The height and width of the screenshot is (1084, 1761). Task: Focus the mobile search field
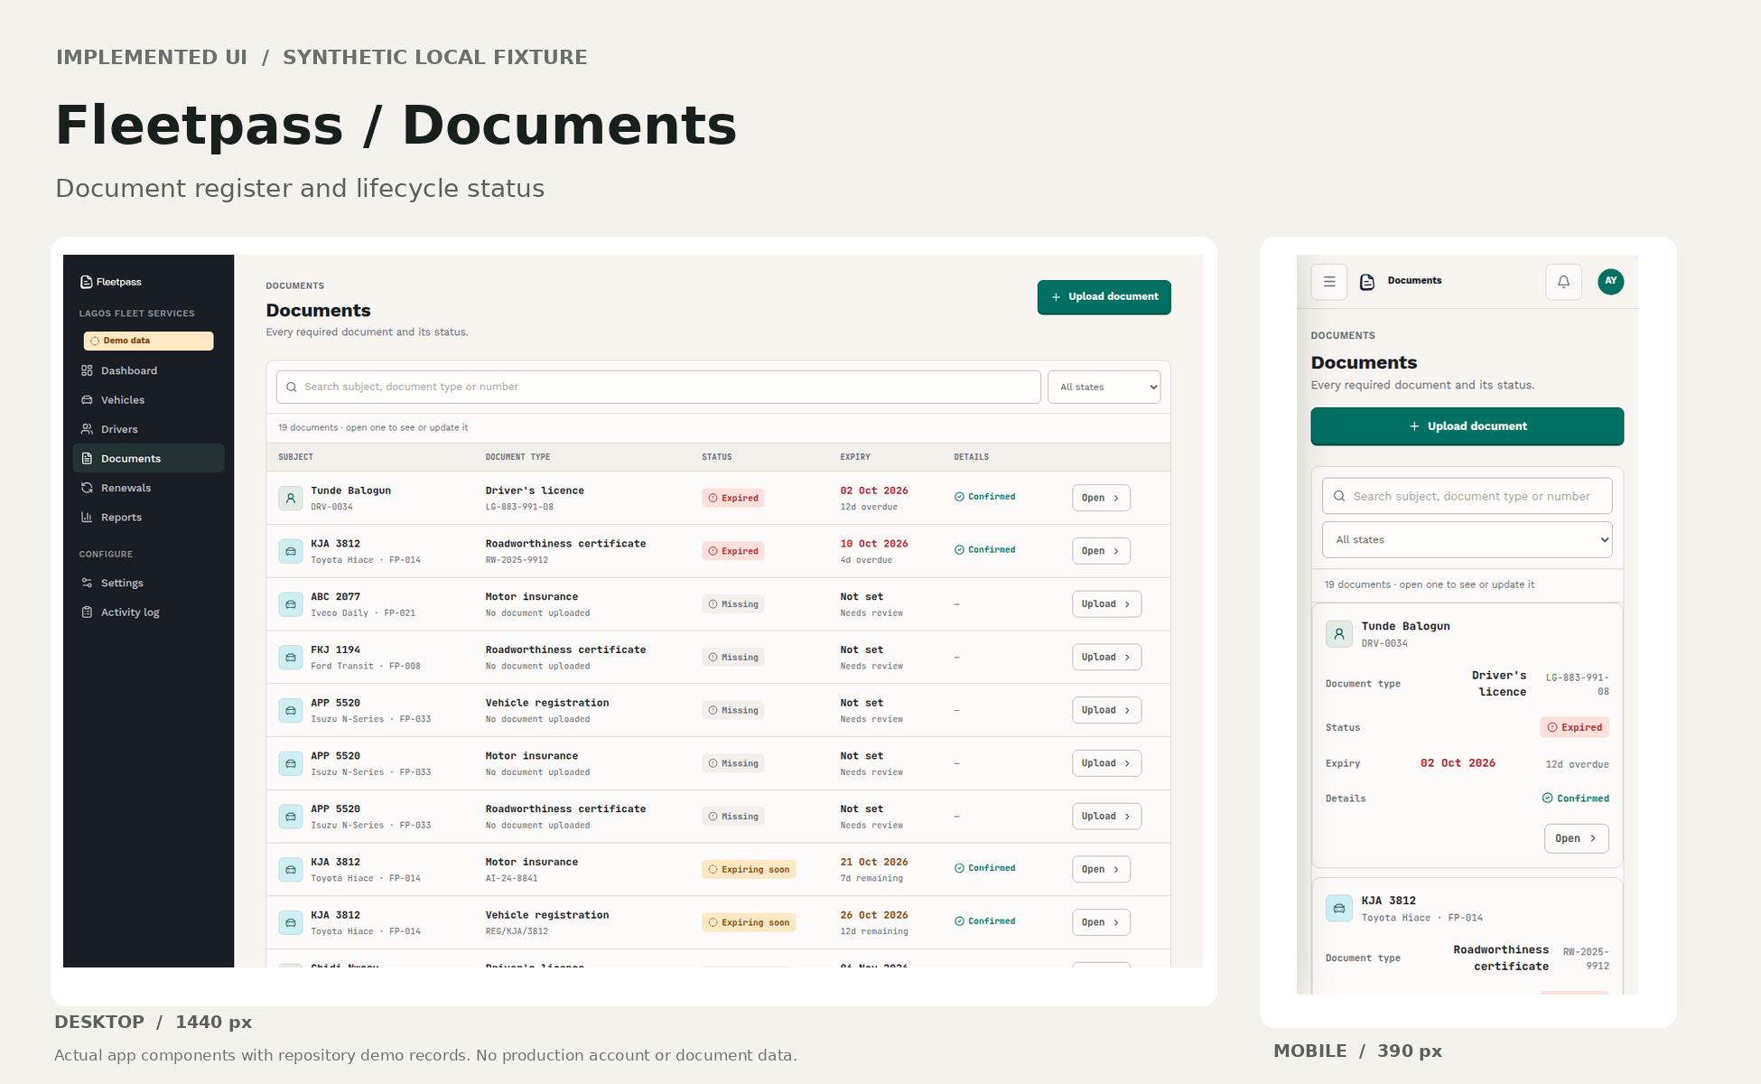point(1467,496)
